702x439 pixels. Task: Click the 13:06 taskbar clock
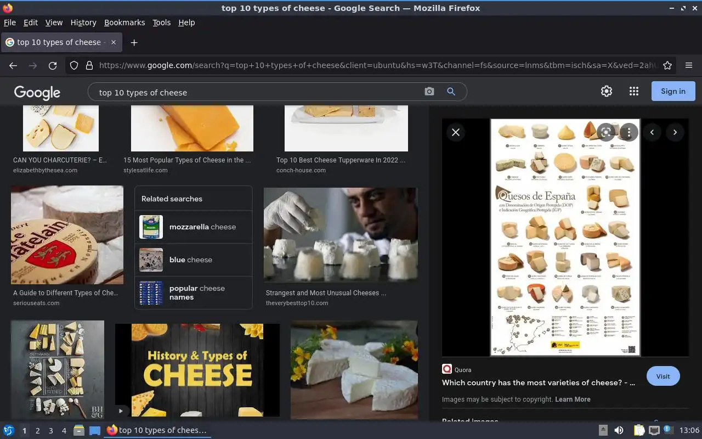(689, 430)
